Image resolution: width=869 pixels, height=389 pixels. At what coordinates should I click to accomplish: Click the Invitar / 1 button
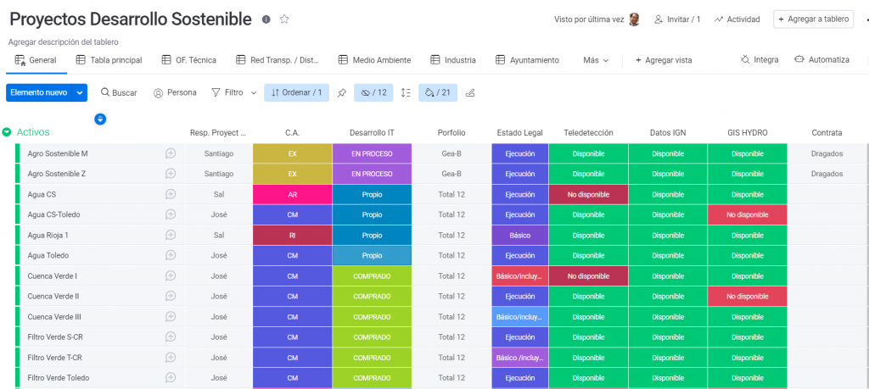point(677,19)
